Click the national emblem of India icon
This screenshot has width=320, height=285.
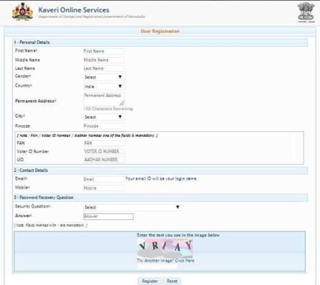point(306,12)
